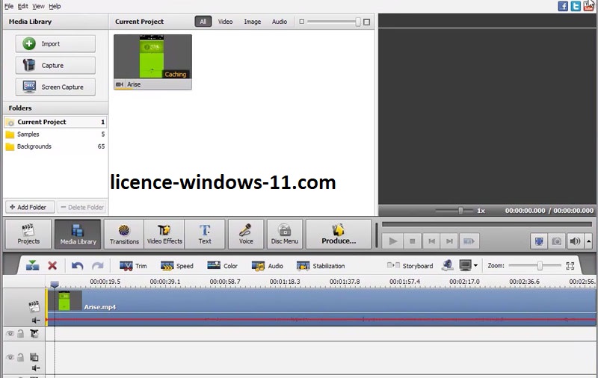Switch to the Video filter tab
This screenshot has width=598, height=378.
pyautogui.click(x=225, y=22)
